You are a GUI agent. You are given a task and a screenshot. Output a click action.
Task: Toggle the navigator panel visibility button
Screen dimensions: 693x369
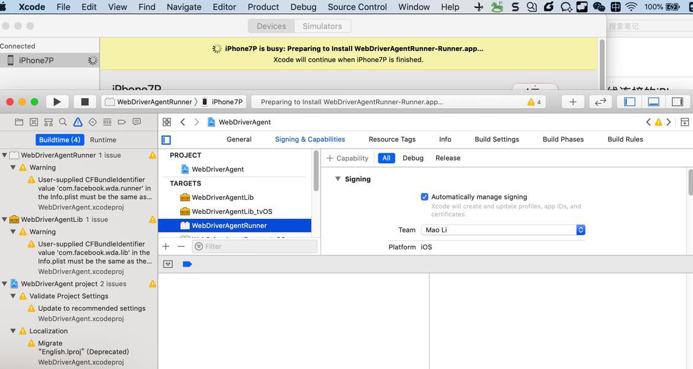click(x=629, y=102)
